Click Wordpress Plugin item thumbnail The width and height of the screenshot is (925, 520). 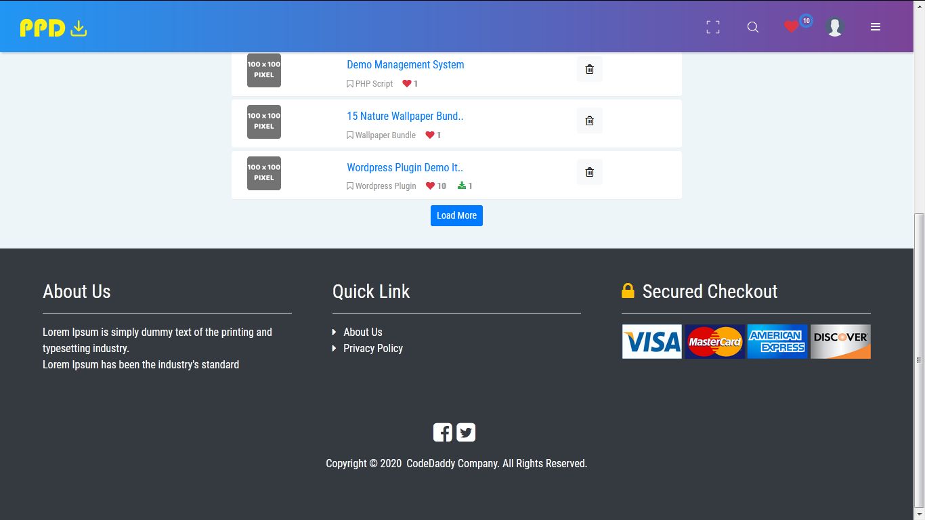click(264, 173)
